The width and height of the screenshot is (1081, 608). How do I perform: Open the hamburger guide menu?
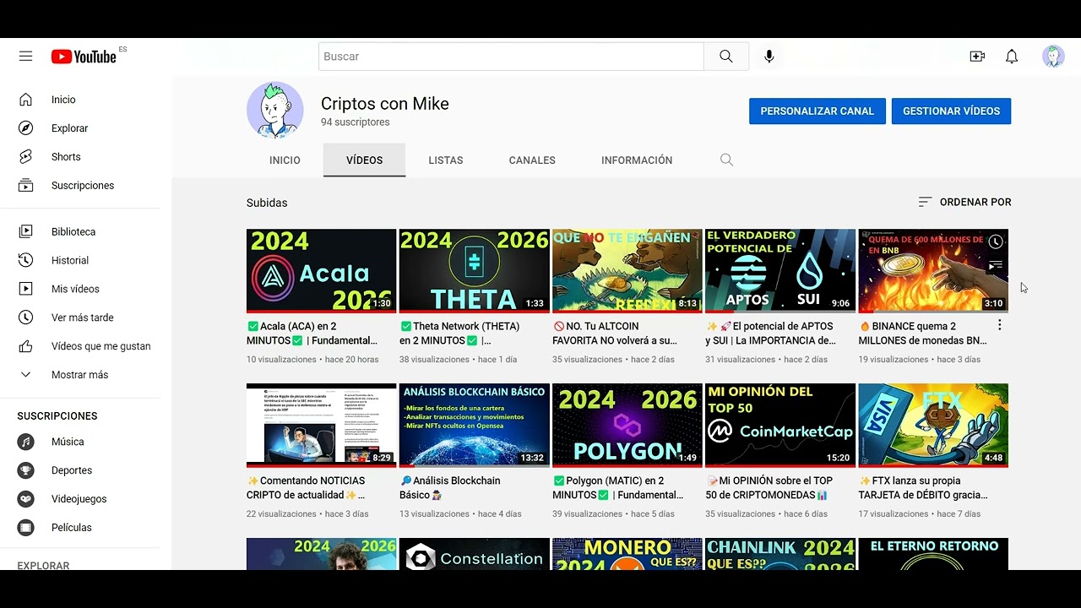click(25, 57)
